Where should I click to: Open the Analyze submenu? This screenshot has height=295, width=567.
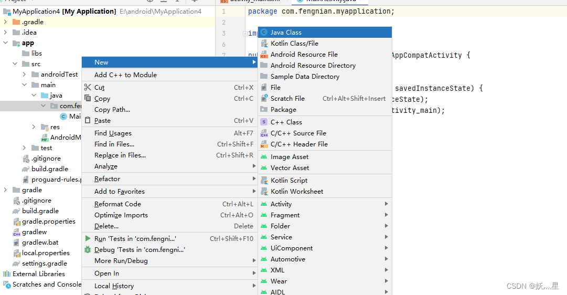(169, 166)
